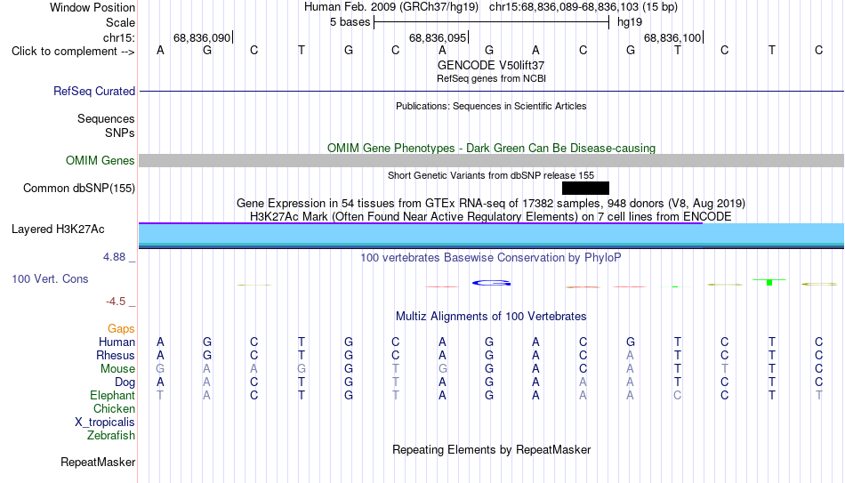
Task: Click the Chicken alignment row label
Action: tap(114, 408)
